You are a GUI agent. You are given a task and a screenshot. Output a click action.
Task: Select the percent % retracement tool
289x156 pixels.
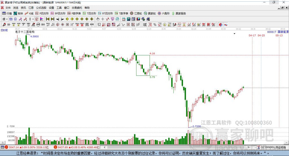coord(155,25)
